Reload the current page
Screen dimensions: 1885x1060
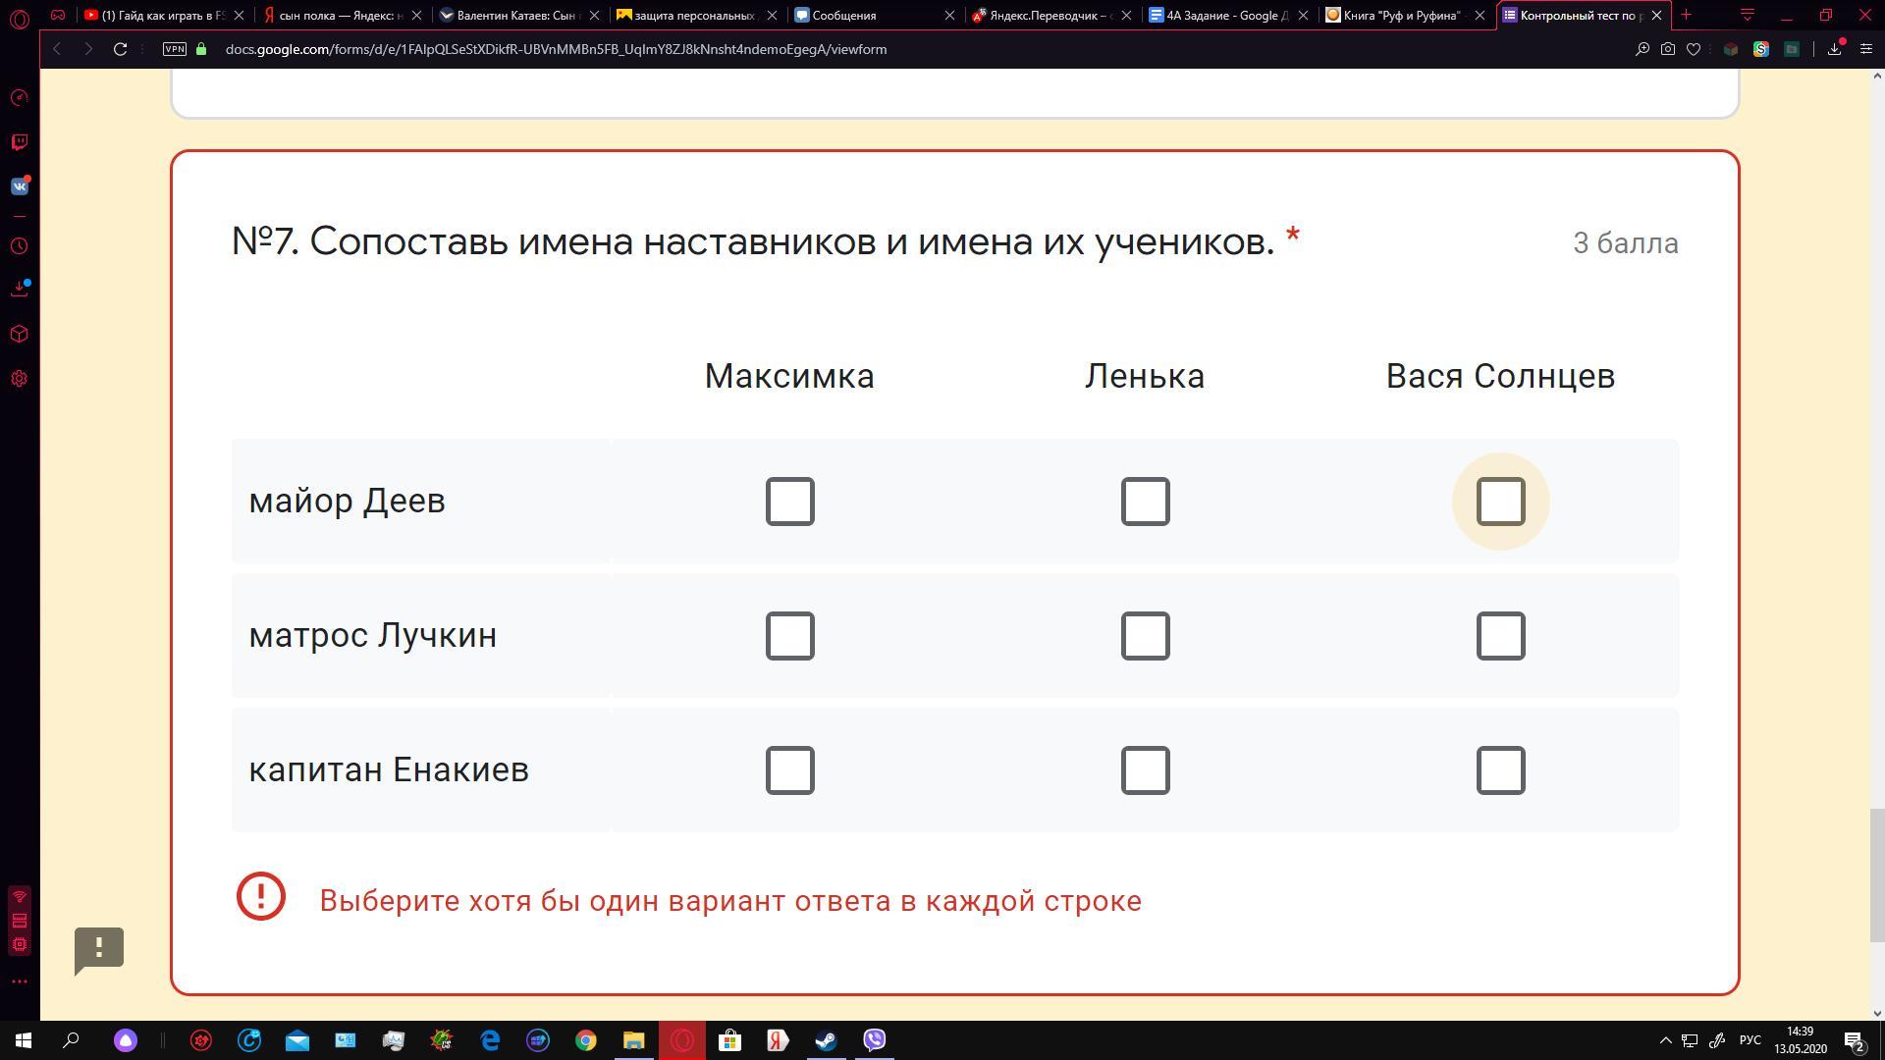[x=120, y=49]
